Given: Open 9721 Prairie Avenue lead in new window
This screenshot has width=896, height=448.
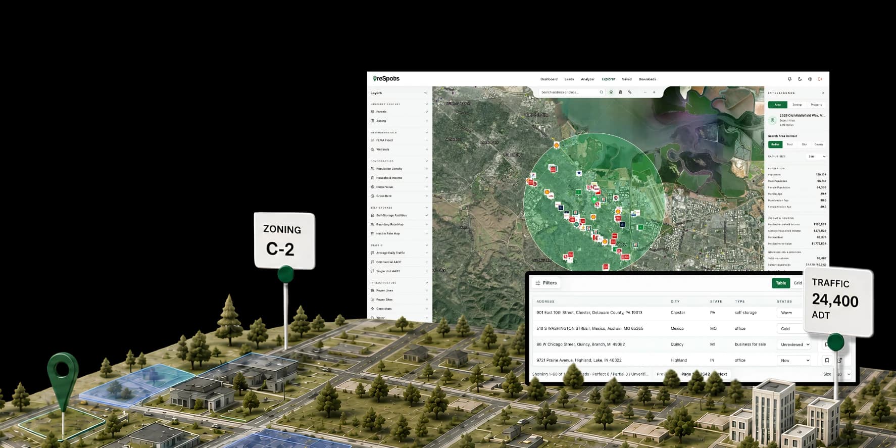Looking at the screenshot, I should point(840,360).
